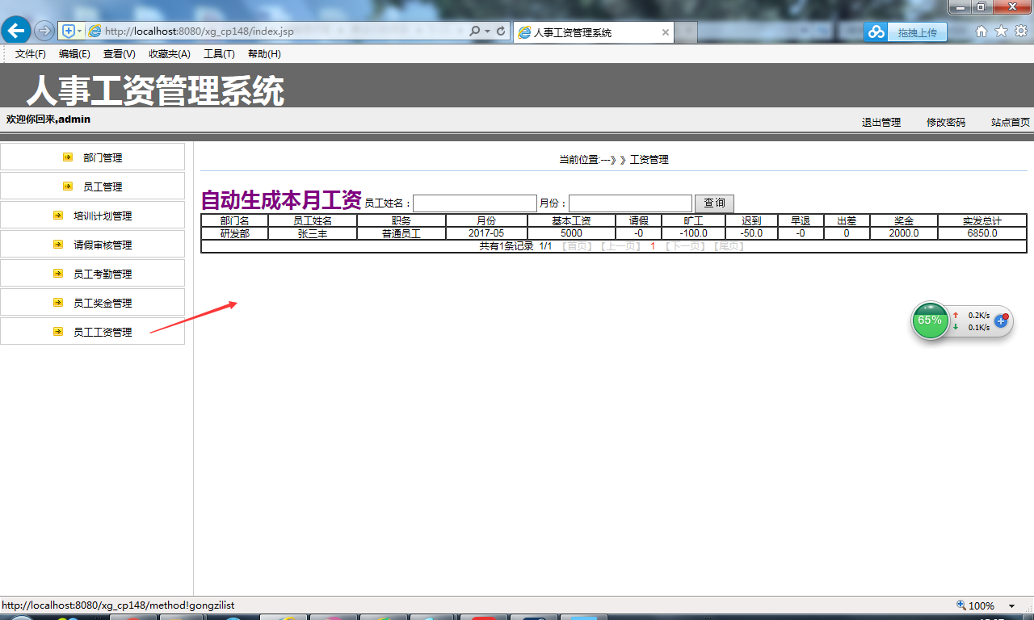This screenshot has width=1034, height=620.
Task: Open 部门管理 in the sidebar
Action: coord(103,157)
